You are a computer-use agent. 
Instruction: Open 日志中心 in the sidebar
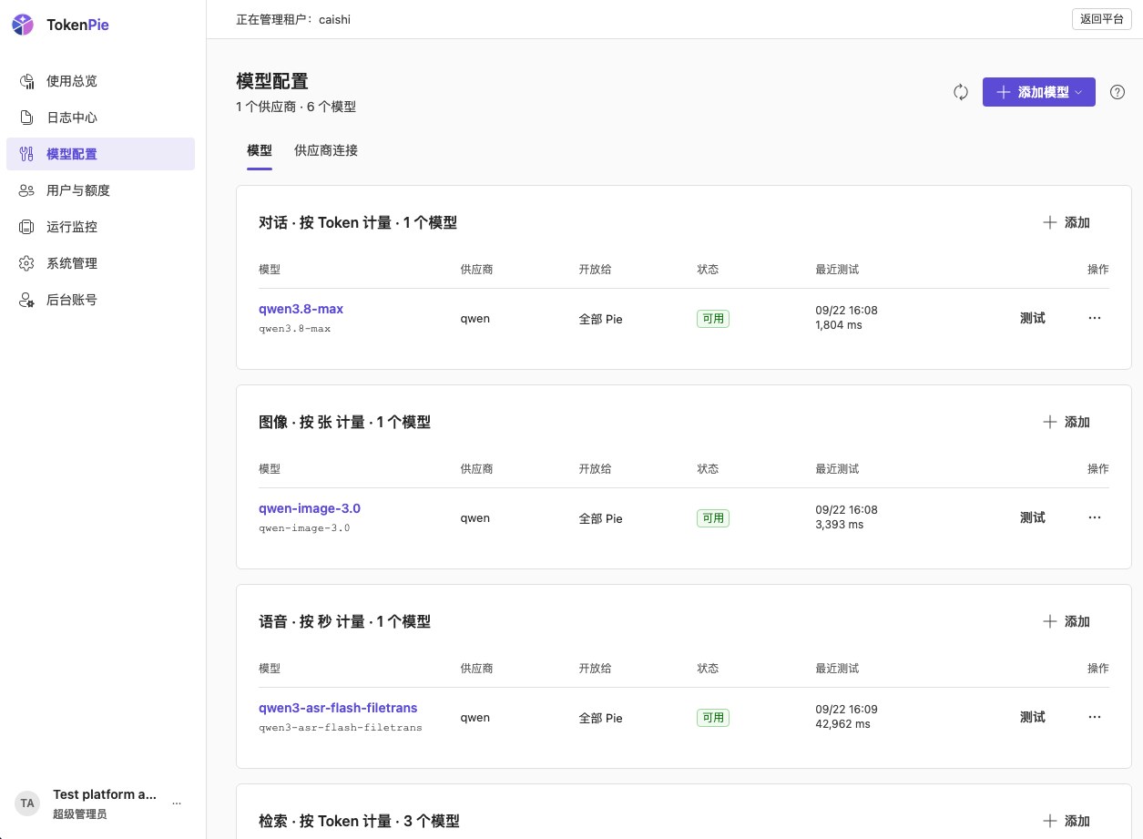pyautogui.click(x=100, y=118)
